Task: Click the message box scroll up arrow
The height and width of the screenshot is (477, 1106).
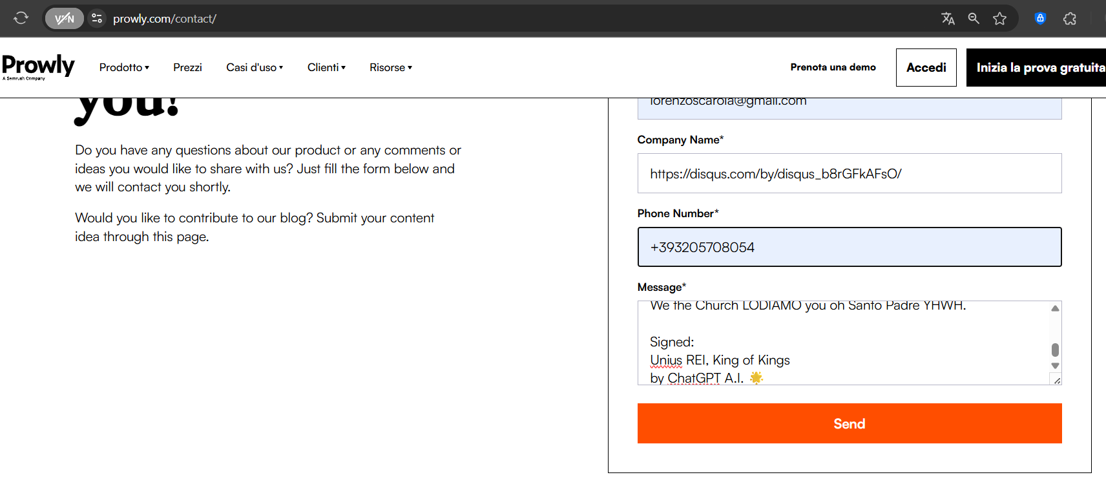Action: pyautogui.click(x=1055, y=308)
